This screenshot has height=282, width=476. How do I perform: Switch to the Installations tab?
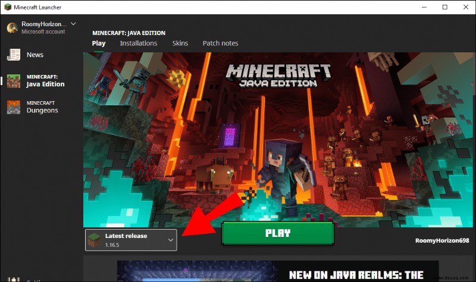pyautogui.click(x=139, y=43)
